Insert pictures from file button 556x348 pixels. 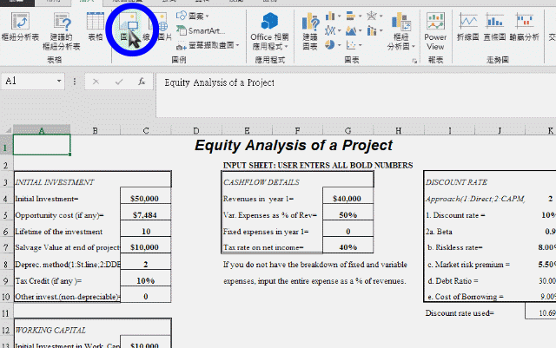tap(129, 27)
